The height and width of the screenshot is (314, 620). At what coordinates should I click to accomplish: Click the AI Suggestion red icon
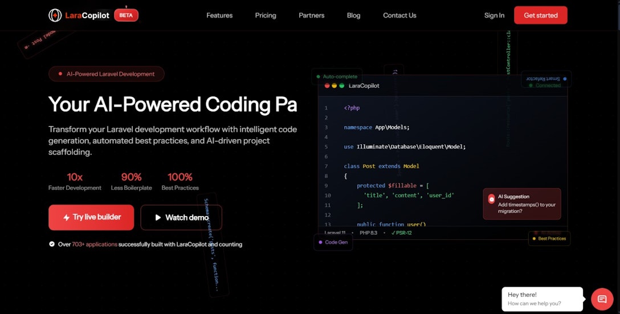click(x=491, y=199)
